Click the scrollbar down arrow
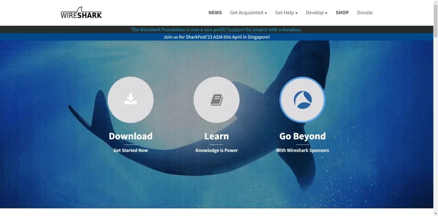 click(435, 214)
